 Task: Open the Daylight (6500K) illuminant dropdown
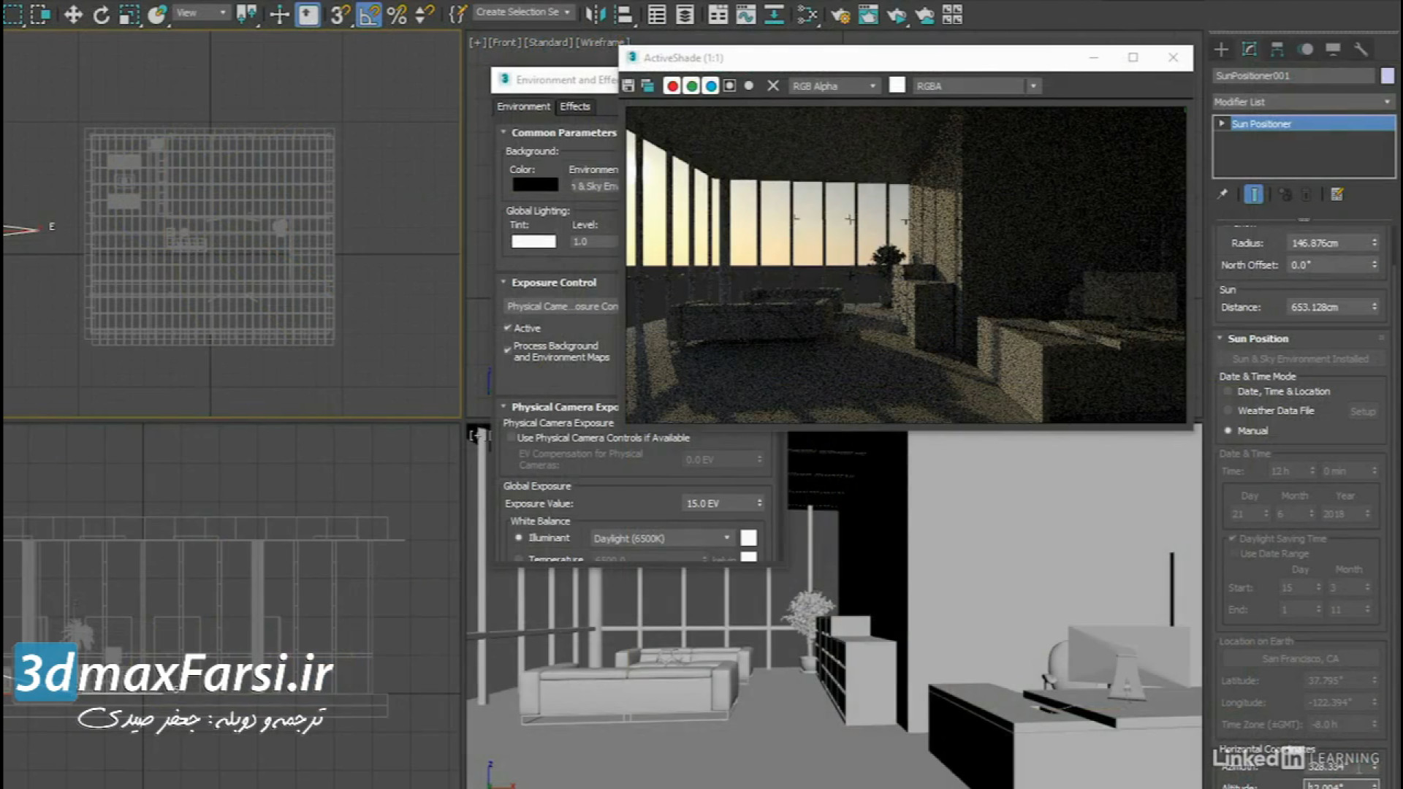pos(661,538)
